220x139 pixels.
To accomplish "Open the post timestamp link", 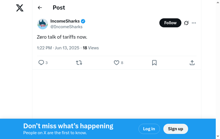I will (58, 48).
